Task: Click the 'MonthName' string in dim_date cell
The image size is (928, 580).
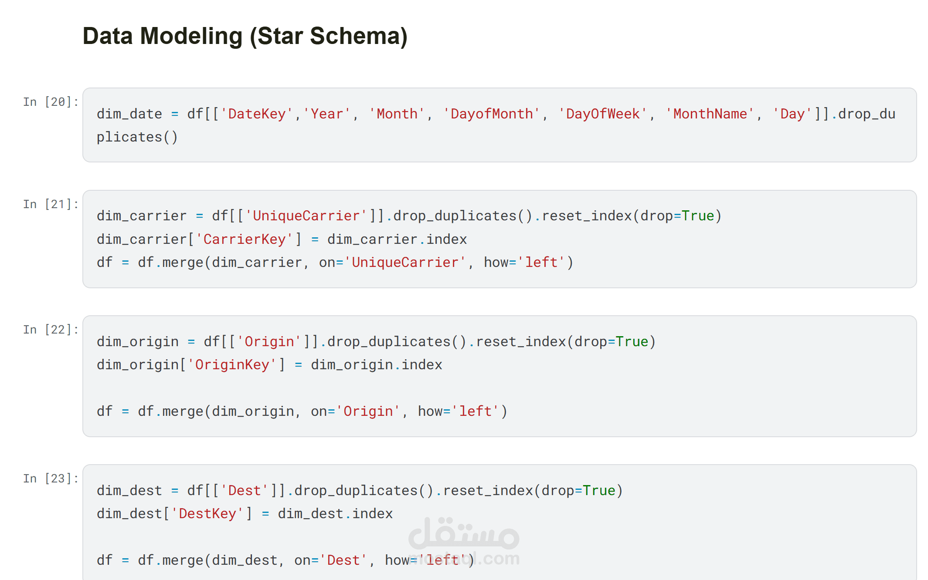Action: tap(710, 114)
